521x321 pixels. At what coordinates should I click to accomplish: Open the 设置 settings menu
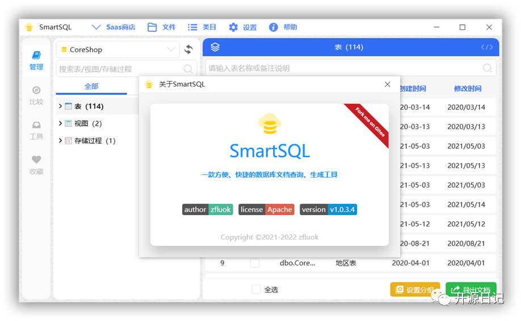pyautogui.click(x=242, y=27)
